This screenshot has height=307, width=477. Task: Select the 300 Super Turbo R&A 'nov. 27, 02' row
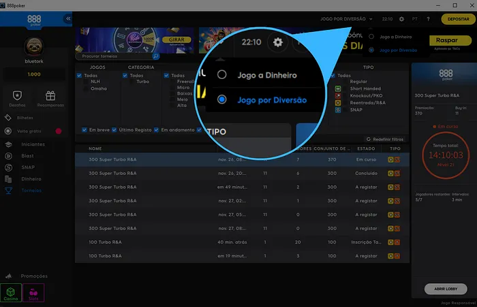(x=242, y=201)
